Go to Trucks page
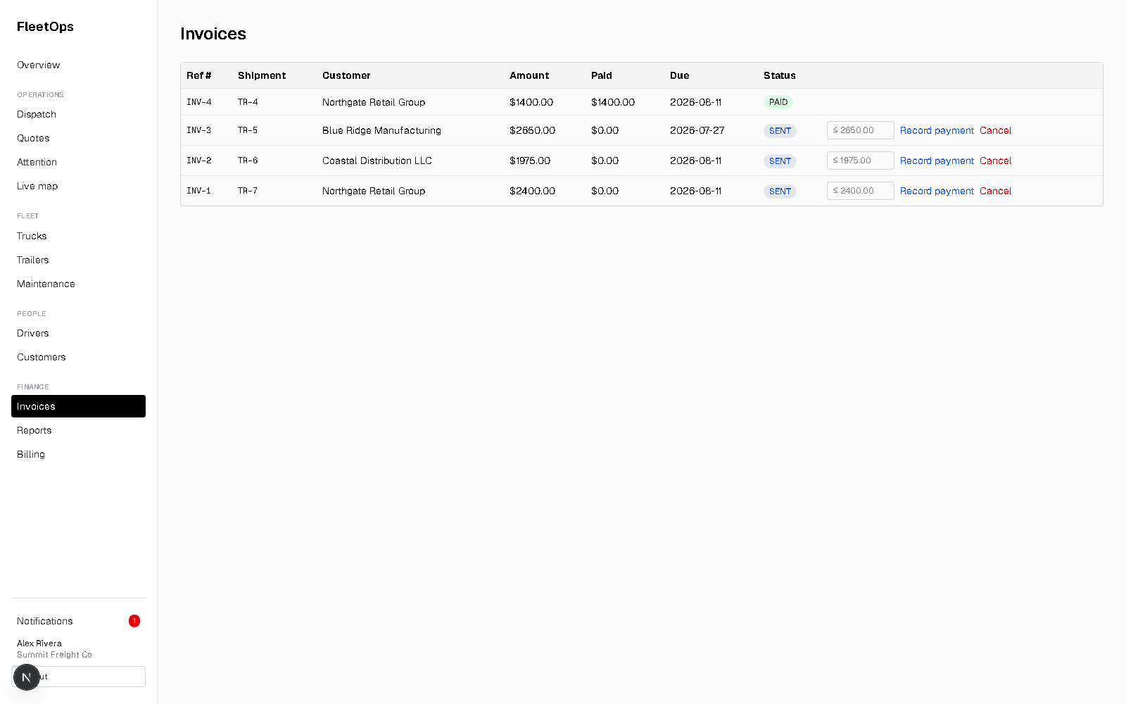Viewport: 1126px width, 704px height. (x=78, y=236)
